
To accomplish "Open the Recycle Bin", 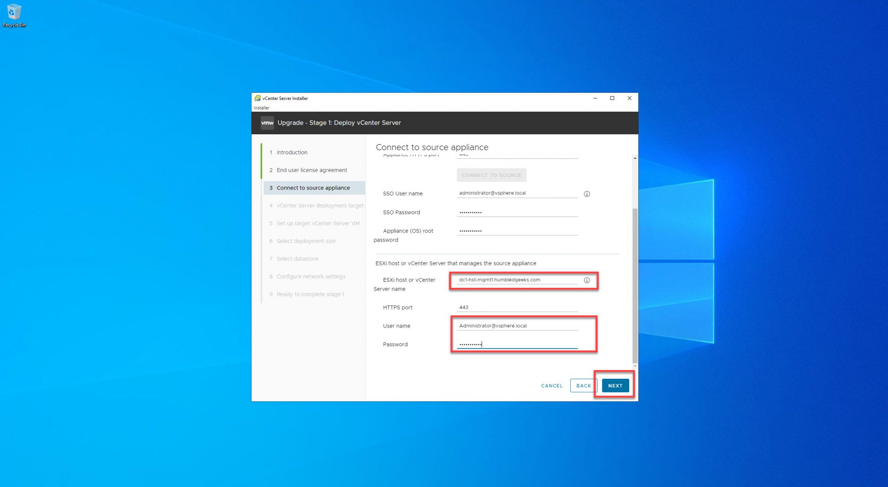I will (14, 13).
